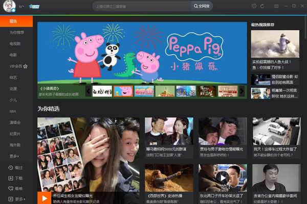Open 看单 heart watchlist icon
The height and width of the screenshot is (204, 307).
click(x=11, y=189)
